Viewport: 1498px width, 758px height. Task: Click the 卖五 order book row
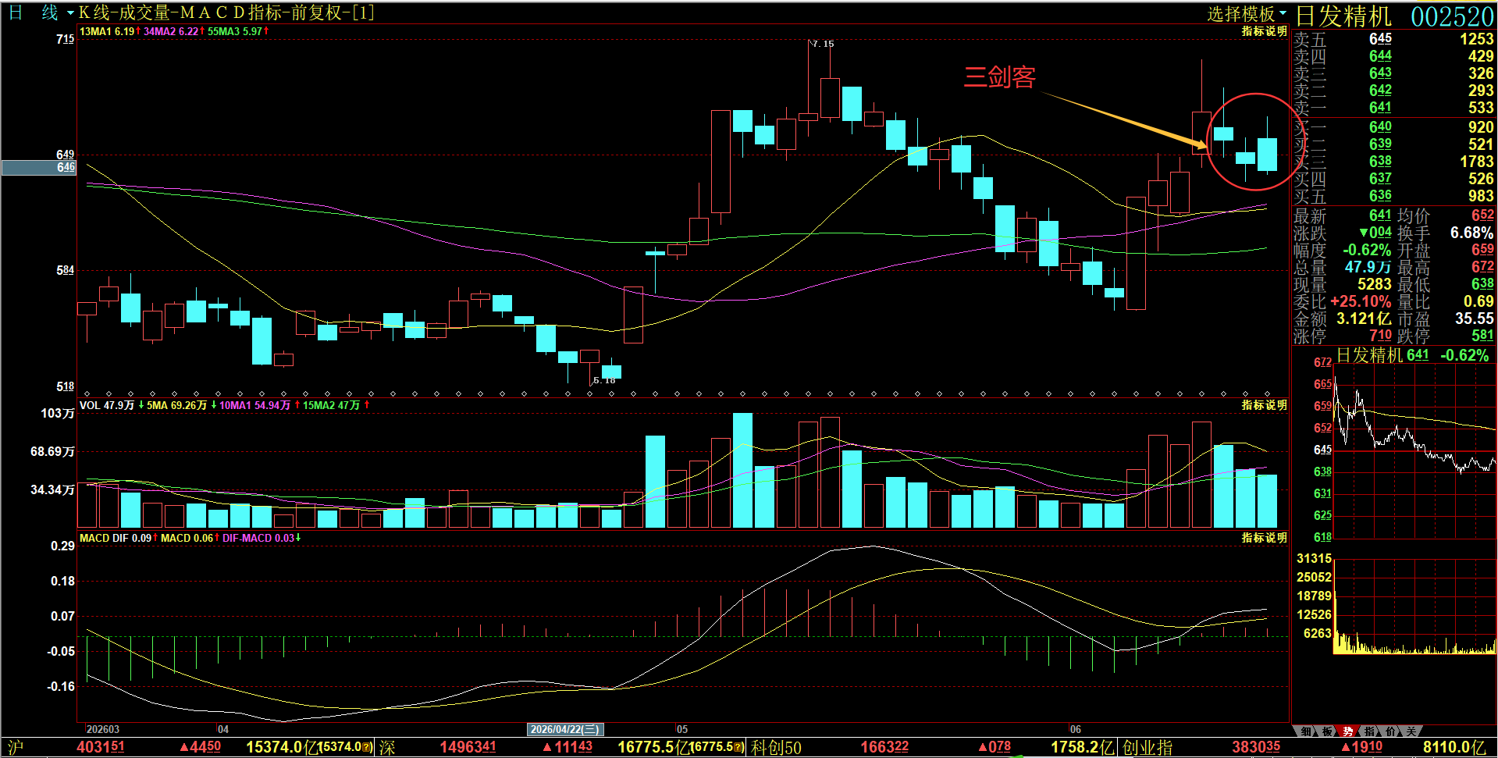(1393, 39)
